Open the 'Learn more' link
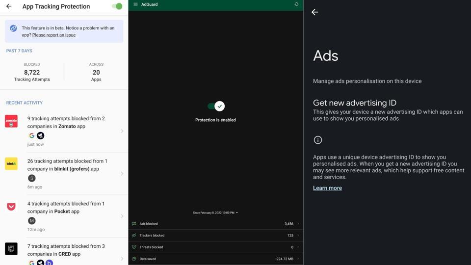Image resolution: width=471 pixels, height=265 pixels. [327, 188]
